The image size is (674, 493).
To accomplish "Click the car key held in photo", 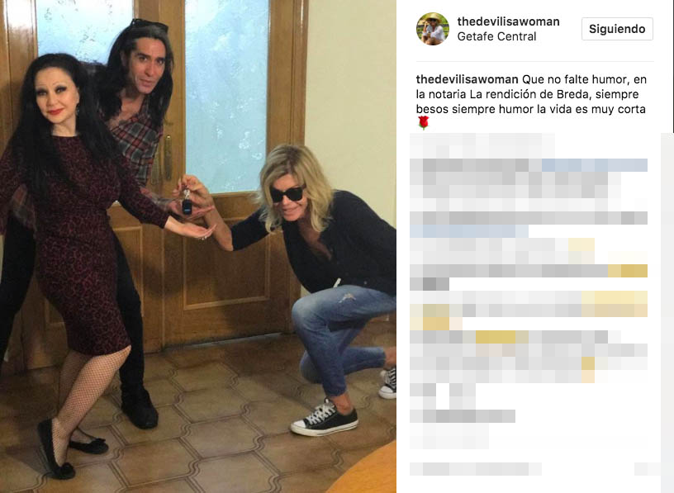I will (x=187, y=204).
